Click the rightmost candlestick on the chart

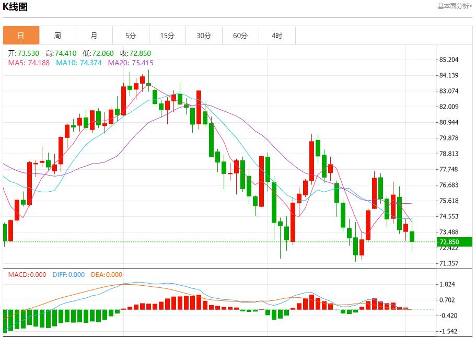tap(412, 236)
